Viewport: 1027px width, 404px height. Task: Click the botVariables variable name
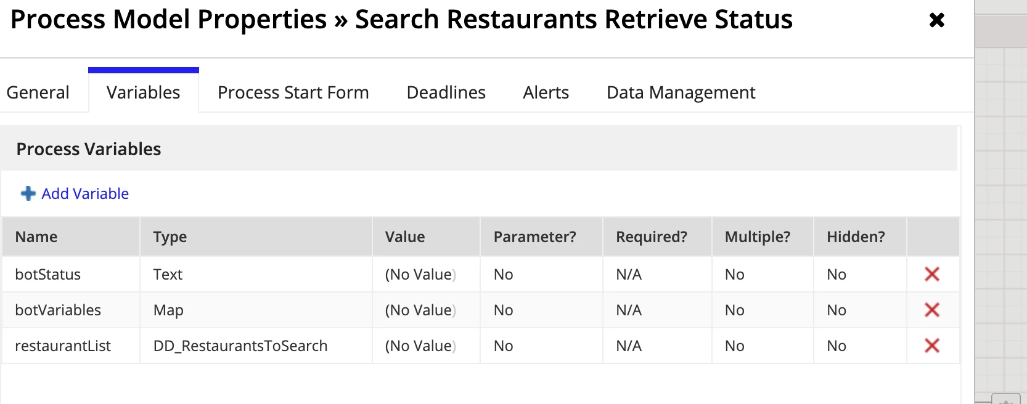click(x=58, y=310)
